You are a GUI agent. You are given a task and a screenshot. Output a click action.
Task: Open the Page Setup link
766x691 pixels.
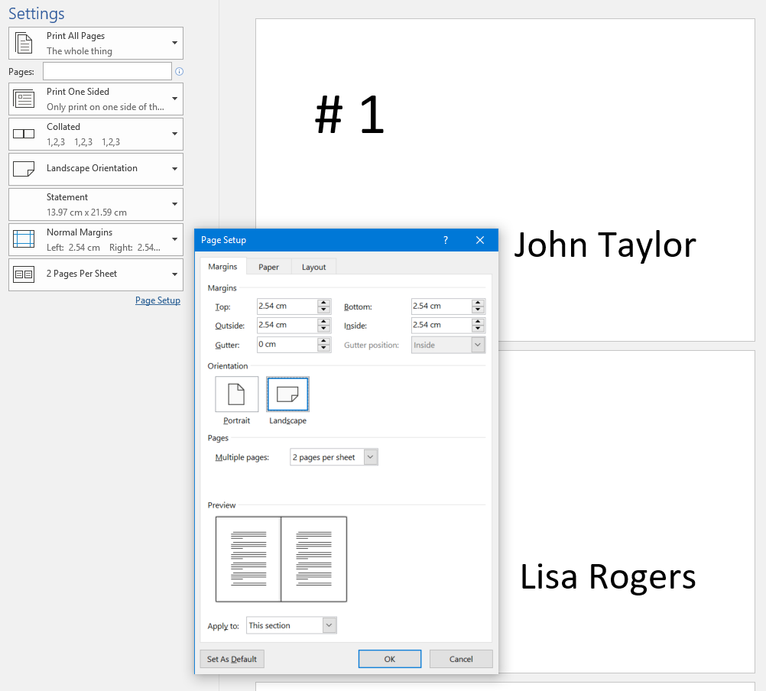(157, 300)
